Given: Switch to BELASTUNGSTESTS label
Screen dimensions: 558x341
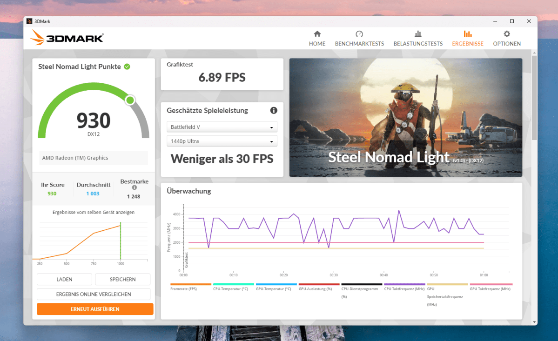Looking at the screenshot, I should pos(418,44).
